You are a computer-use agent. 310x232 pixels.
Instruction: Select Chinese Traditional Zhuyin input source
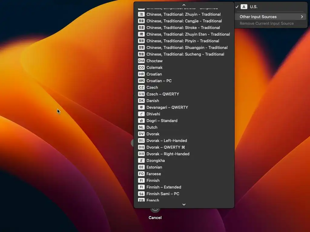[x=184, y=14]
